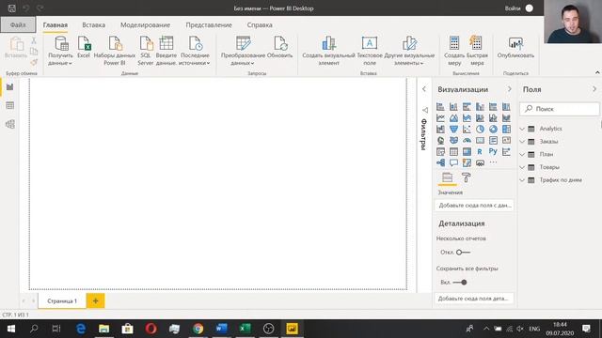The height and width of the screenshot is (338, 602).
Task: Click the Save icon in title bar
Action: coord(12,8)
